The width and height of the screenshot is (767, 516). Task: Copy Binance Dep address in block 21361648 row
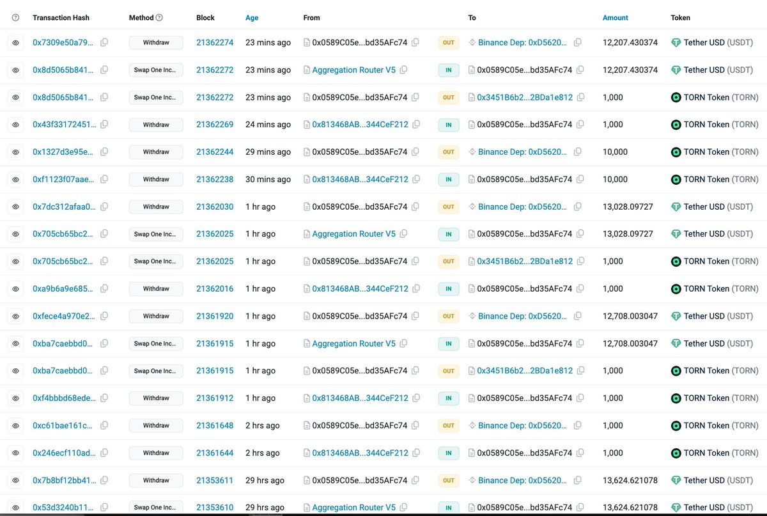[x=578, y=425]
